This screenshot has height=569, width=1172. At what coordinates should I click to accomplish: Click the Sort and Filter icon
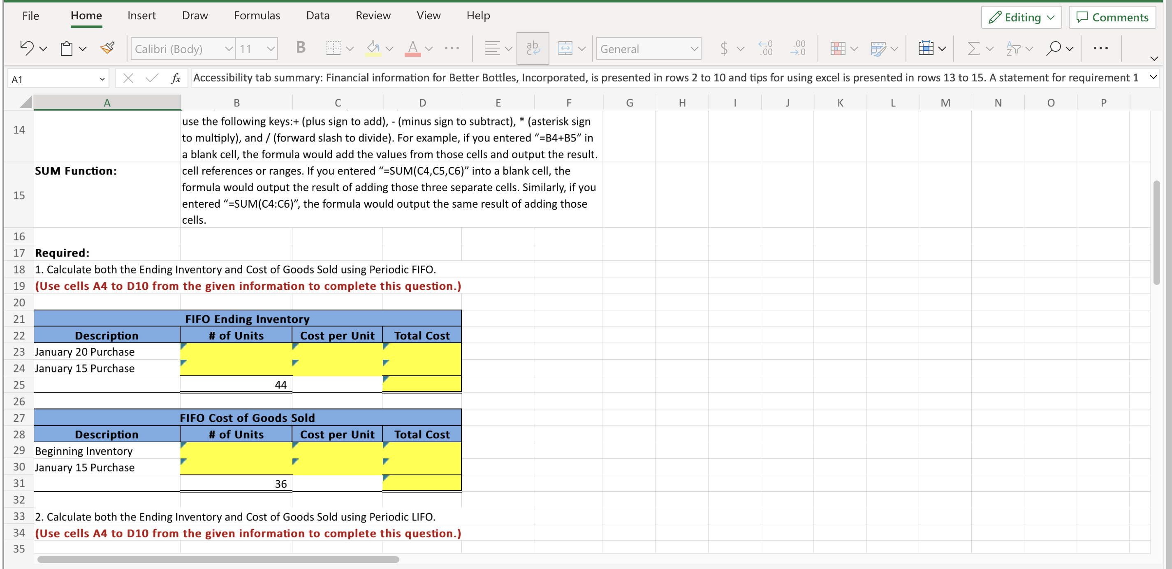1014,48
